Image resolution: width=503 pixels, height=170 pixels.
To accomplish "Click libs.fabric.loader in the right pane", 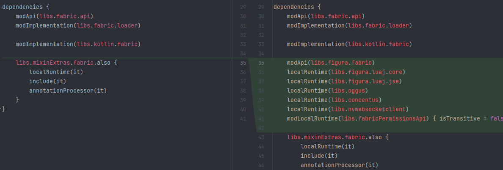I will [x=379, y=25].
